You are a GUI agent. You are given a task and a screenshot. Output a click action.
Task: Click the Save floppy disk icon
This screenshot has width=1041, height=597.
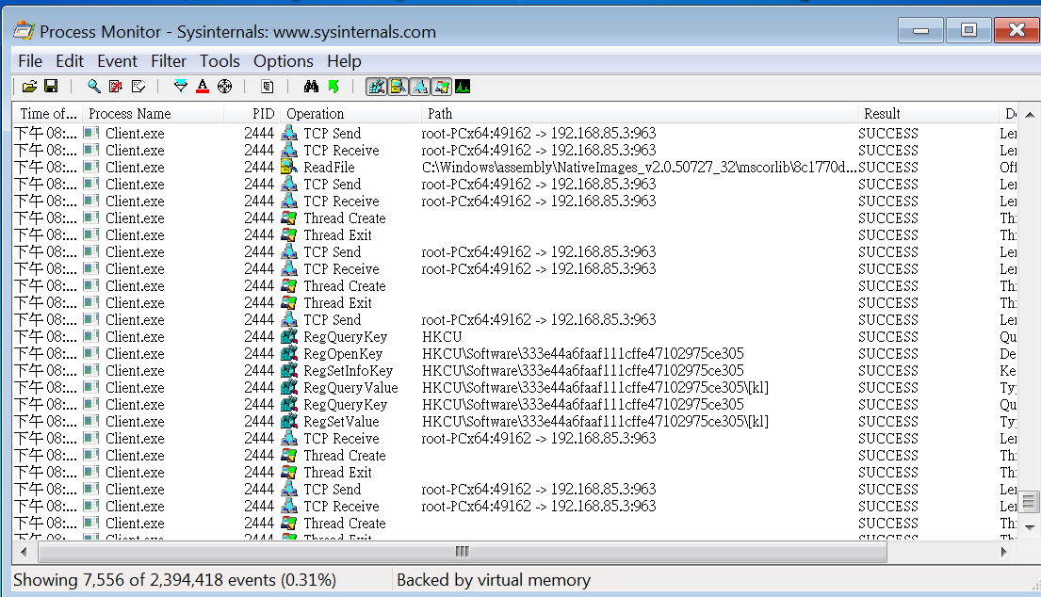pos(51,87)
